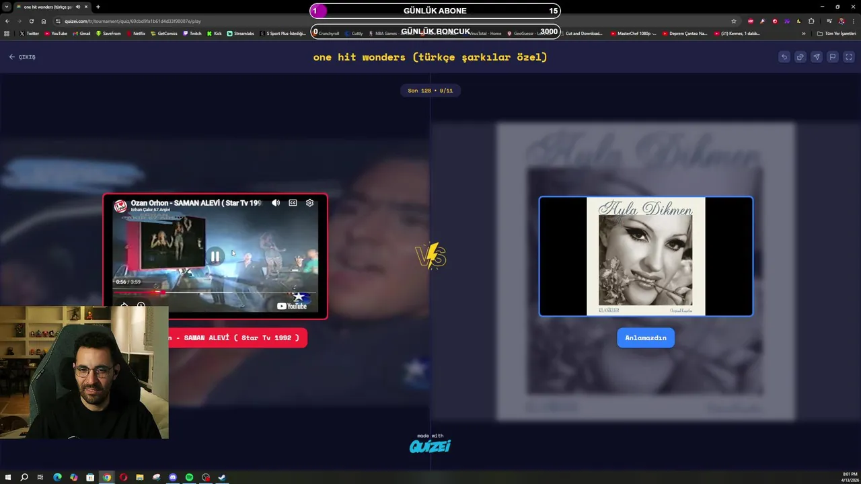Open the Chrome extensions puzzle icon
The width and height of the screenshot is (861, 484).
[811, 21]
